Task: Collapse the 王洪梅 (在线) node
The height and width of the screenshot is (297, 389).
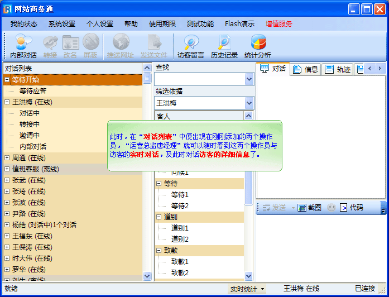Action: (x=7, y=102)
